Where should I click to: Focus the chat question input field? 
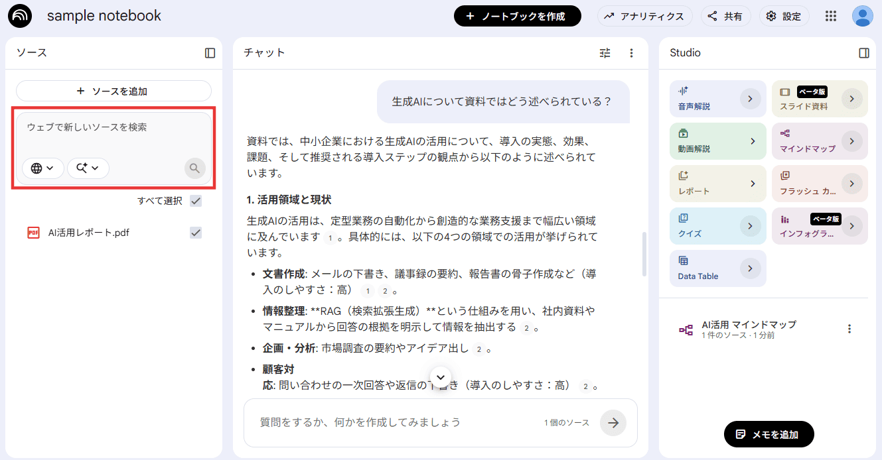[398, 422]
